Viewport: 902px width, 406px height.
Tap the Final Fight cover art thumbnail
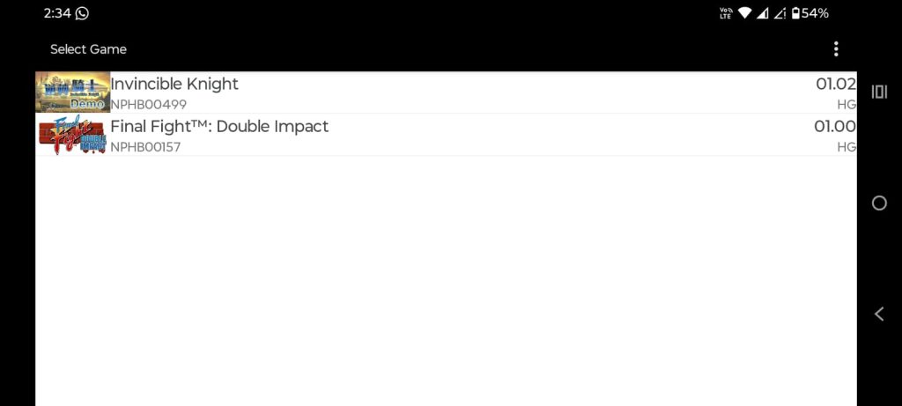[72, 136]
